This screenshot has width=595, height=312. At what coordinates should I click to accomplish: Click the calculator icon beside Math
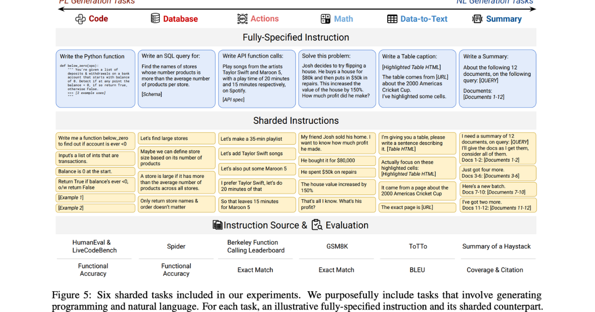[x=325, y=19]
